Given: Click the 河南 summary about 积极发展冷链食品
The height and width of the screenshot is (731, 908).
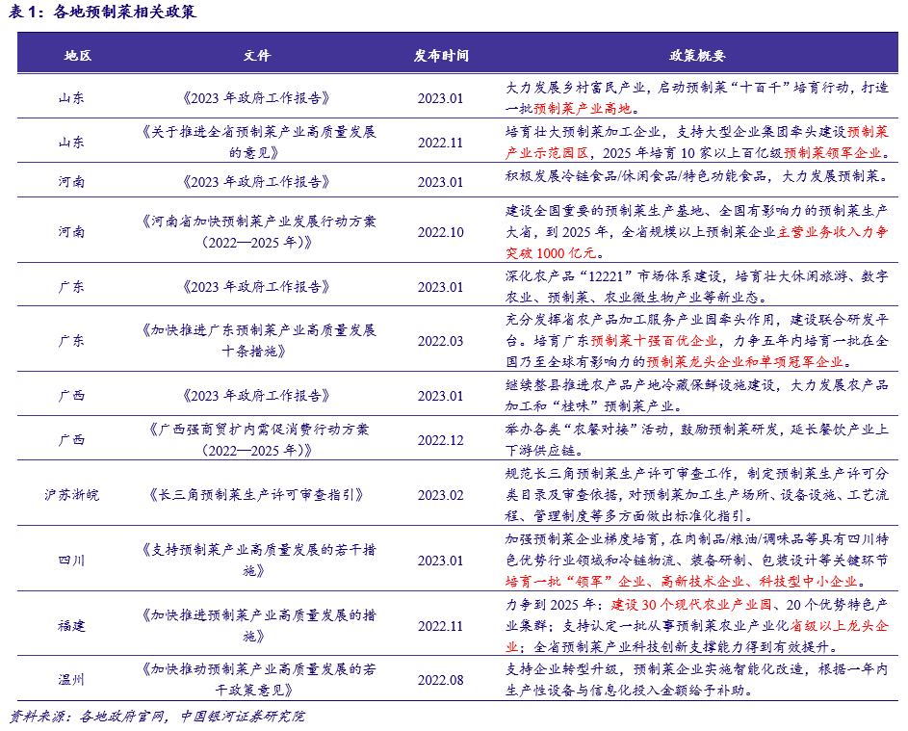Looking at the screenshot, I should (696, 176).
